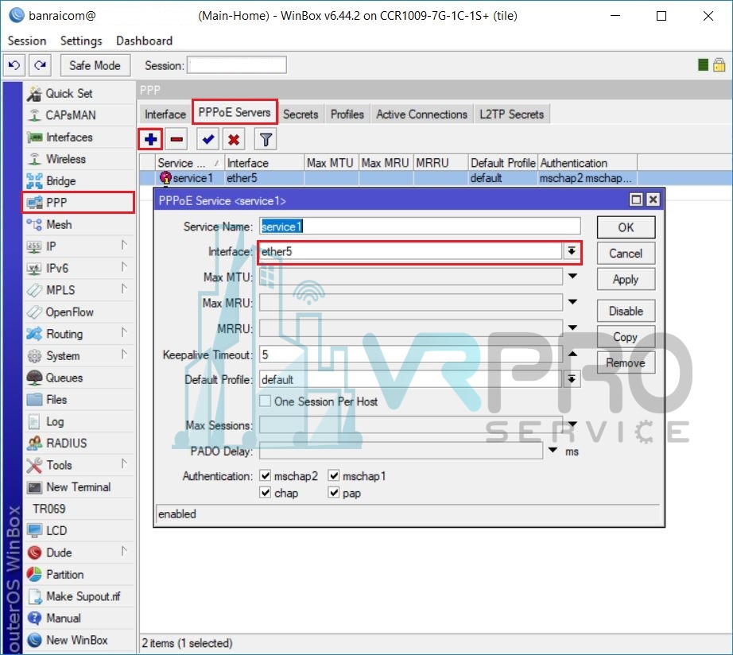This screenshot has height=655, width=733.
Task: Uncheck pap authentication
Action: (334, 493)
